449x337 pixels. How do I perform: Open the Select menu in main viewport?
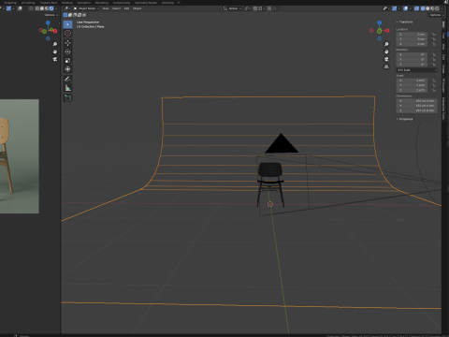pos(116,8)
